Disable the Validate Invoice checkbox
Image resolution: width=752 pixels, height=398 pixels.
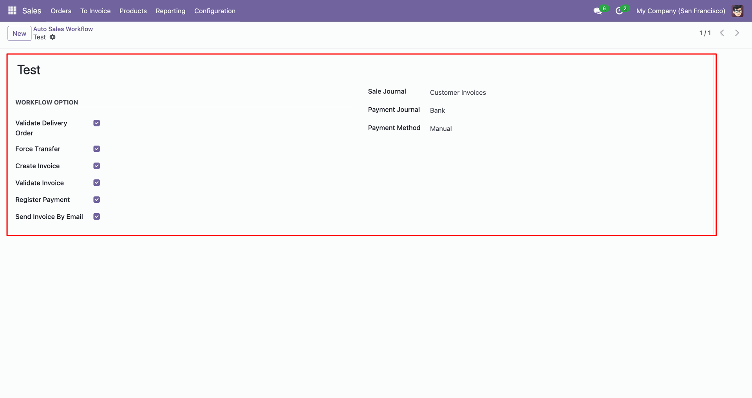coord(97,183)
